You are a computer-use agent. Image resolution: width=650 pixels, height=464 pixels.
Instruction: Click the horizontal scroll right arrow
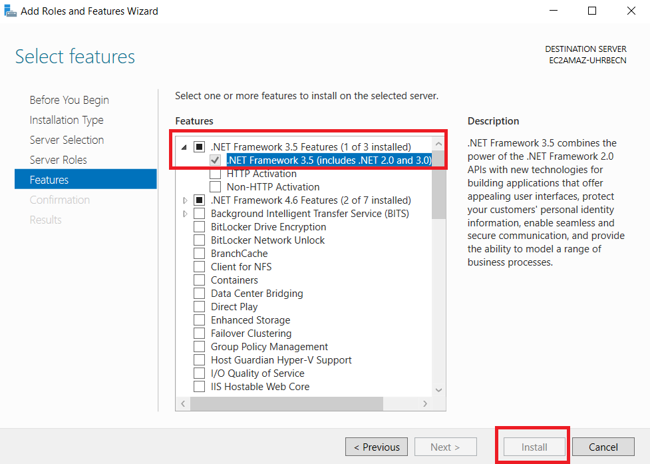[x=425, y=403]
